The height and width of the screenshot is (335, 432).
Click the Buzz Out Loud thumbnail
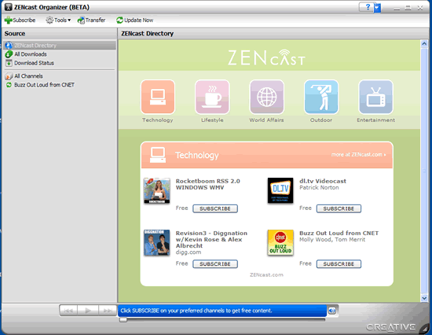click(x=280, y=242)
